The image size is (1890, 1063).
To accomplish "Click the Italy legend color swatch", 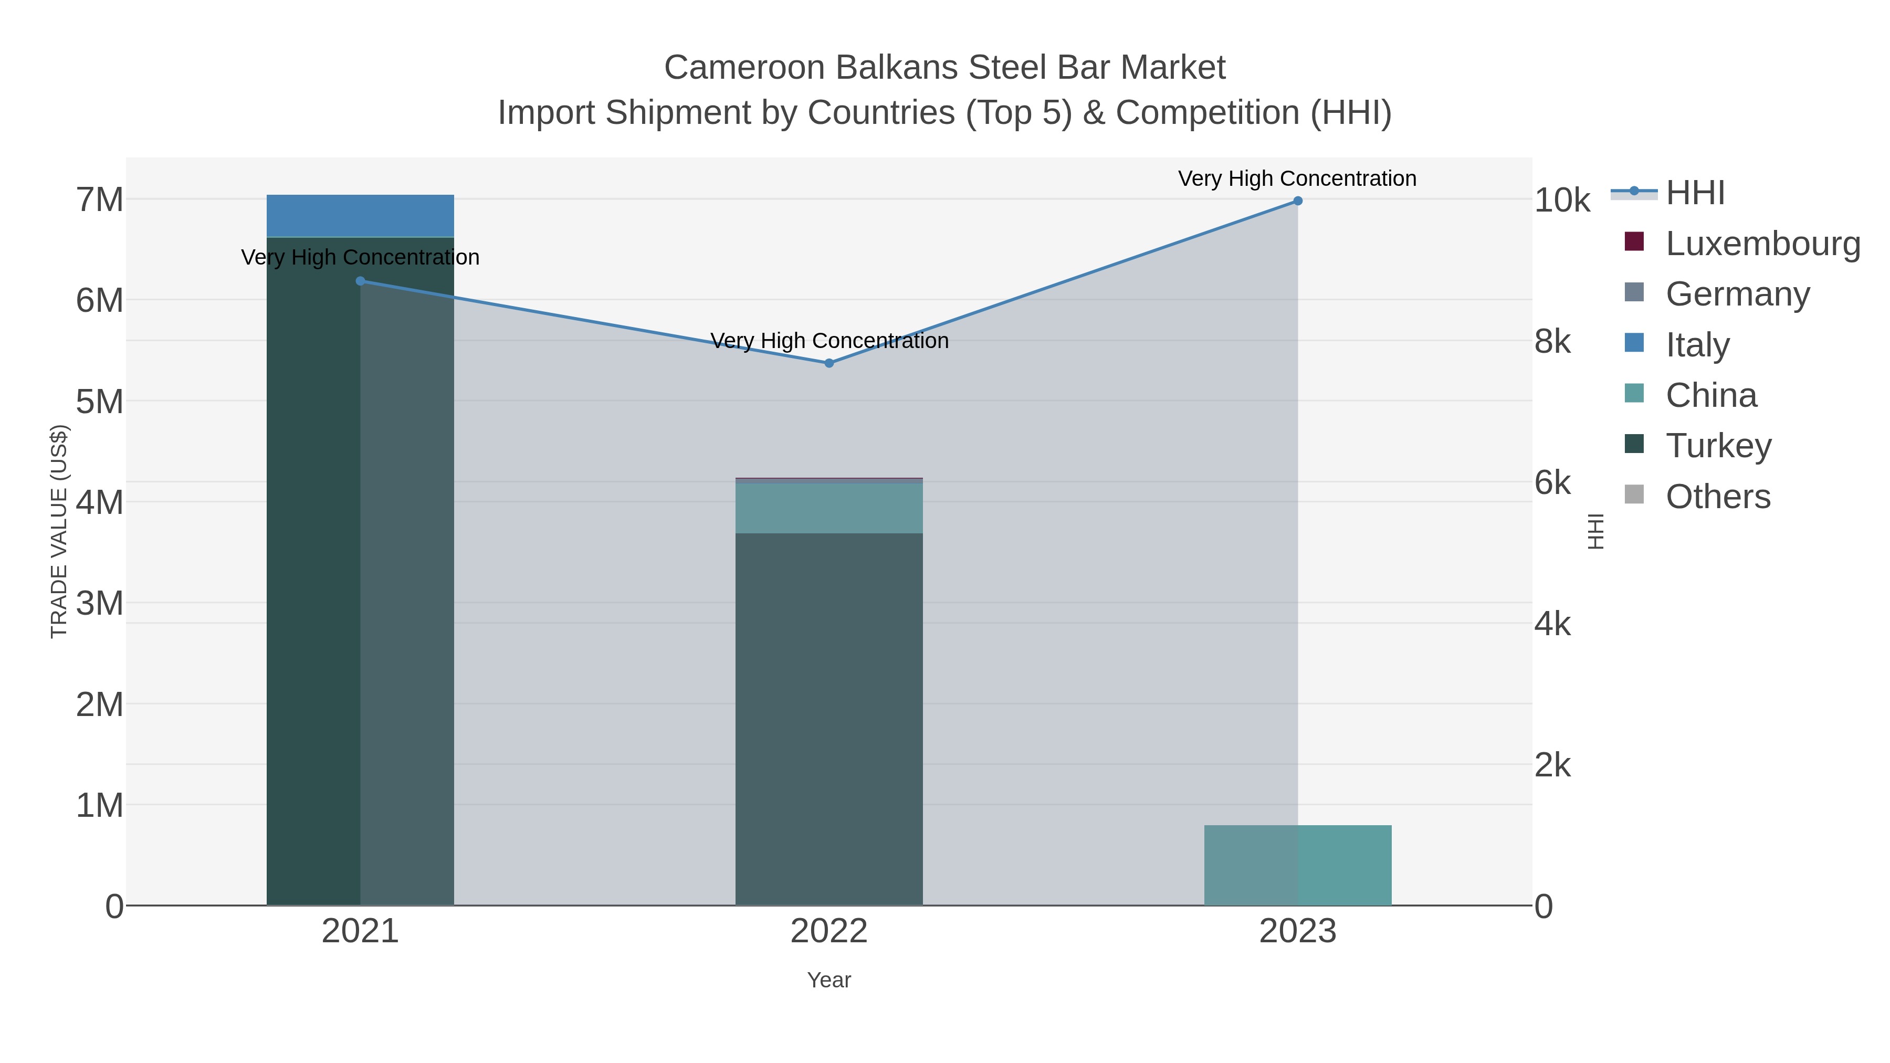I will (1634, 343).
